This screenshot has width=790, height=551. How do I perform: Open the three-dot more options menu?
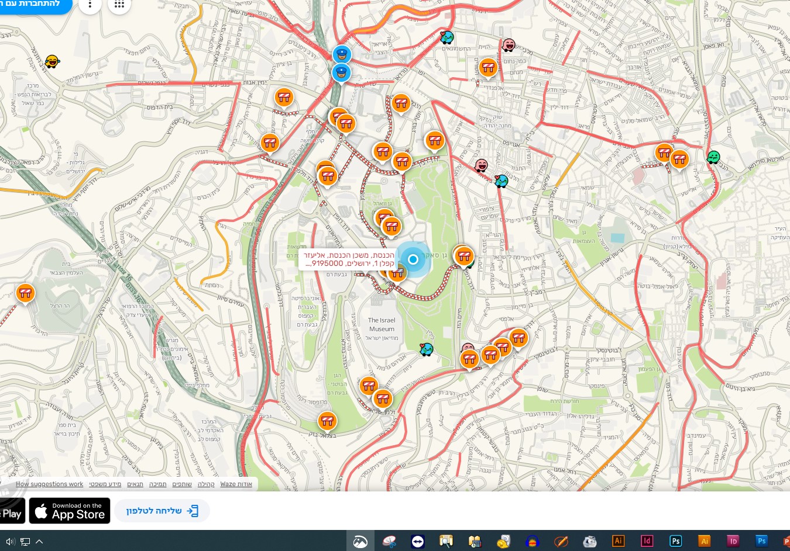click(90, 5)
